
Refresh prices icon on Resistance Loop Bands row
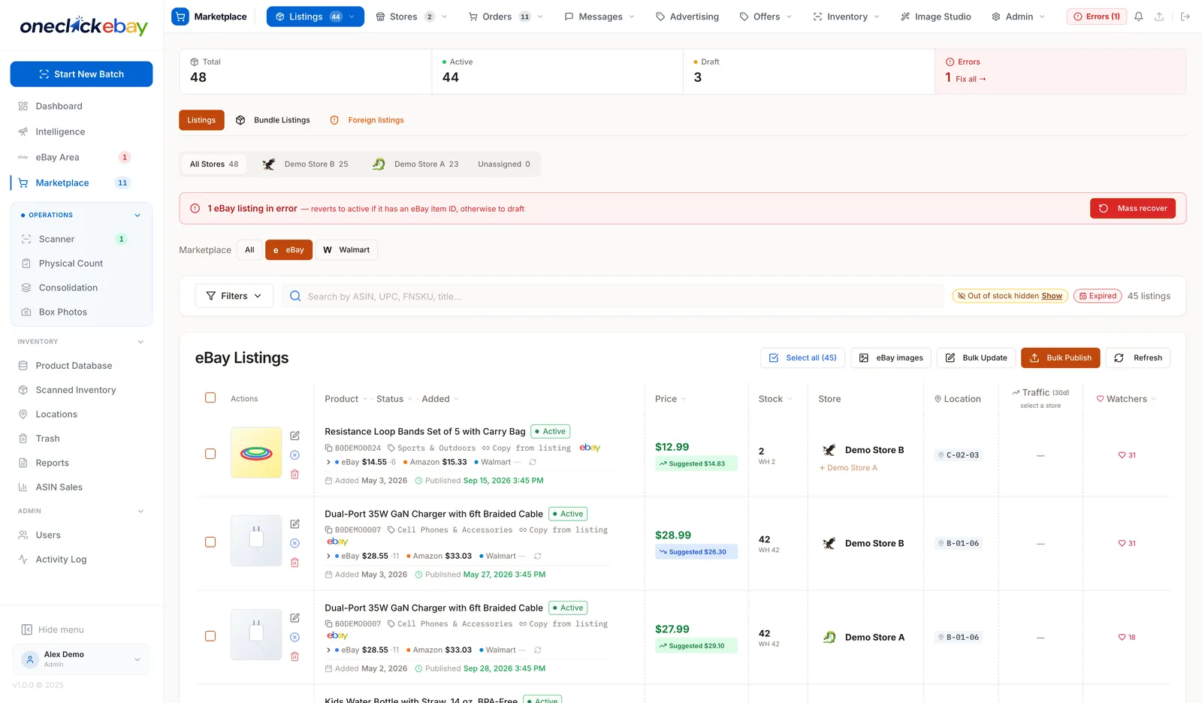point(533,462)
